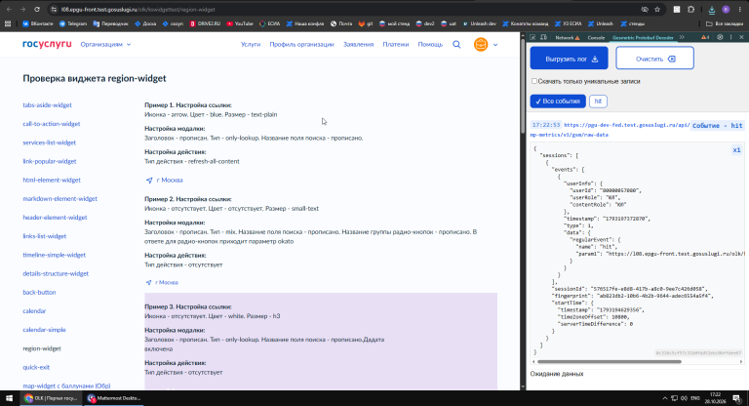
Task: Expand the profile menu chevron next to avatar
Action: pos(495,45)
